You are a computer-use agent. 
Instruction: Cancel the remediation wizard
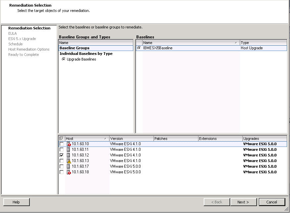(271, 202)
